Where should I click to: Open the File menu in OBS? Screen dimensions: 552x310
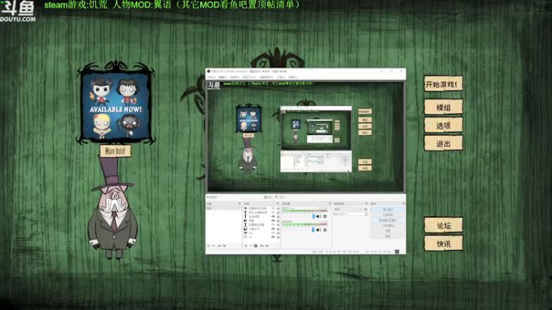[x=211, y=77]
